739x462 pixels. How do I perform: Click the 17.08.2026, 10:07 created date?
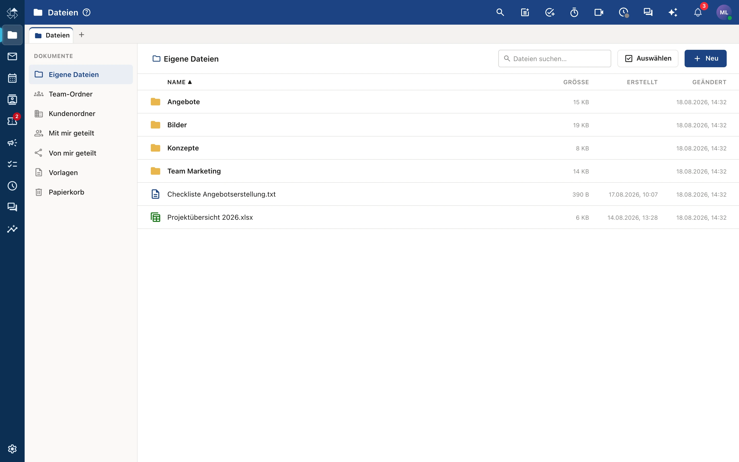[633, 195]
